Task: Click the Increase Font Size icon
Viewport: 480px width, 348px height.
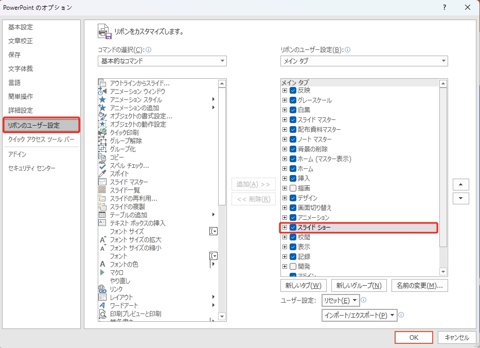Action: coord(103,239)
